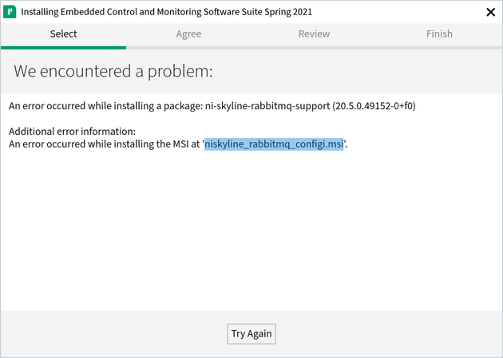This screenshot has height=358, width=503.
Task: Click the gray footer bar beside Try Again
Action: tap(383, 334)
